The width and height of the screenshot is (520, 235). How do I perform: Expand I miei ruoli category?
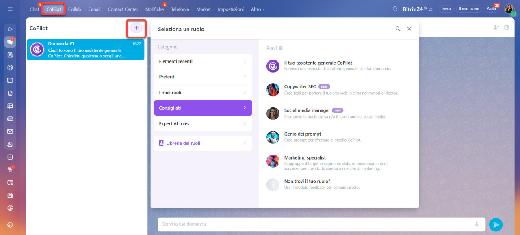point(203,93)
